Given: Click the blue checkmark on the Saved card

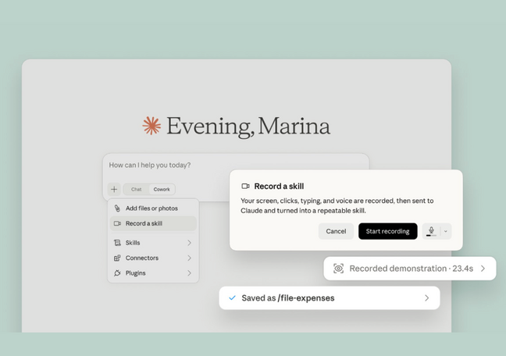Looking at the screenshot, I should coord(232,298).
